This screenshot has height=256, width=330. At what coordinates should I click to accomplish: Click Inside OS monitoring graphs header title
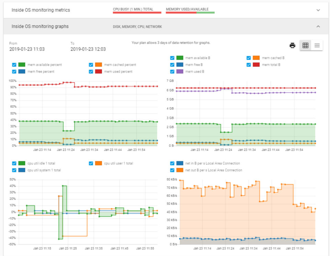40,26
